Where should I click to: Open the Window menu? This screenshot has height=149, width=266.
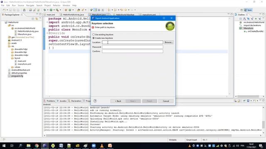click(x=66, y=5)
